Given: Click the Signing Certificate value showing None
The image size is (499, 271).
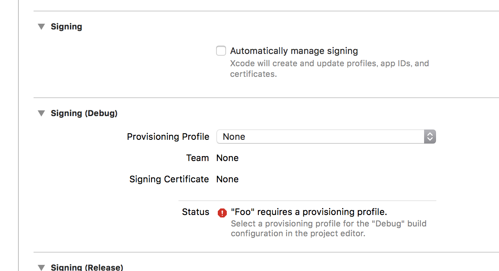Looking at the screenshot, I should pos(227,179).
